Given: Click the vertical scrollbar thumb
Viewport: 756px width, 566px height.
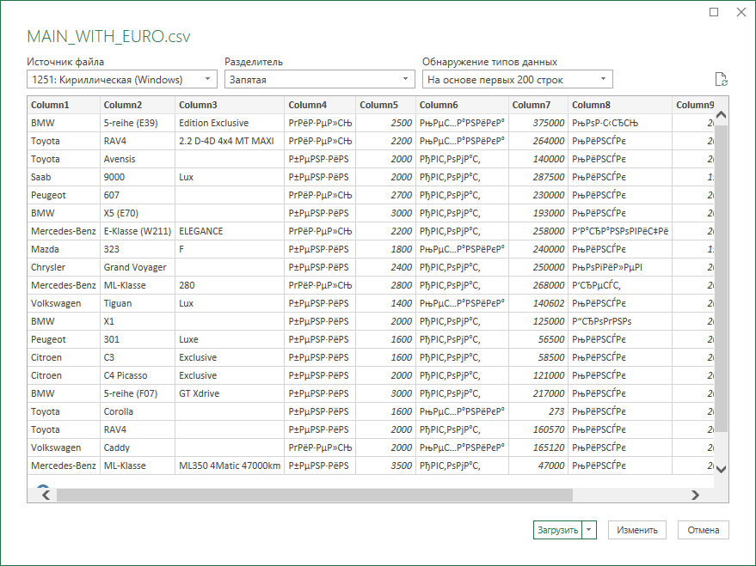Looking at the screenshot, I should click(721, 278).
